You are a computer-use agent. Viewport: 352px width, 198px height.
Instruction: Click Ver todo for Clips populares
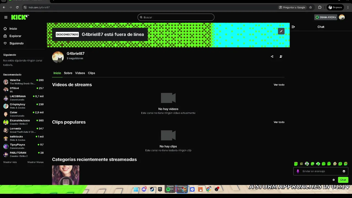pos(279,122)
